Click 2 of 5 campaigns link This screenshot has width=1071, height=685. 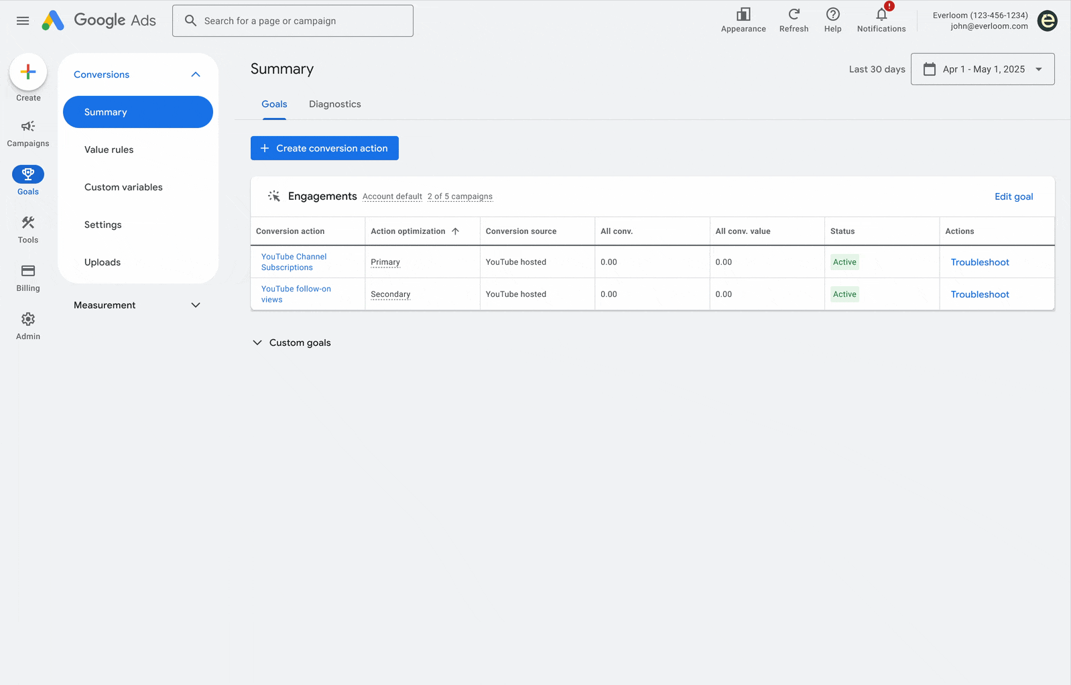(460, 196)
